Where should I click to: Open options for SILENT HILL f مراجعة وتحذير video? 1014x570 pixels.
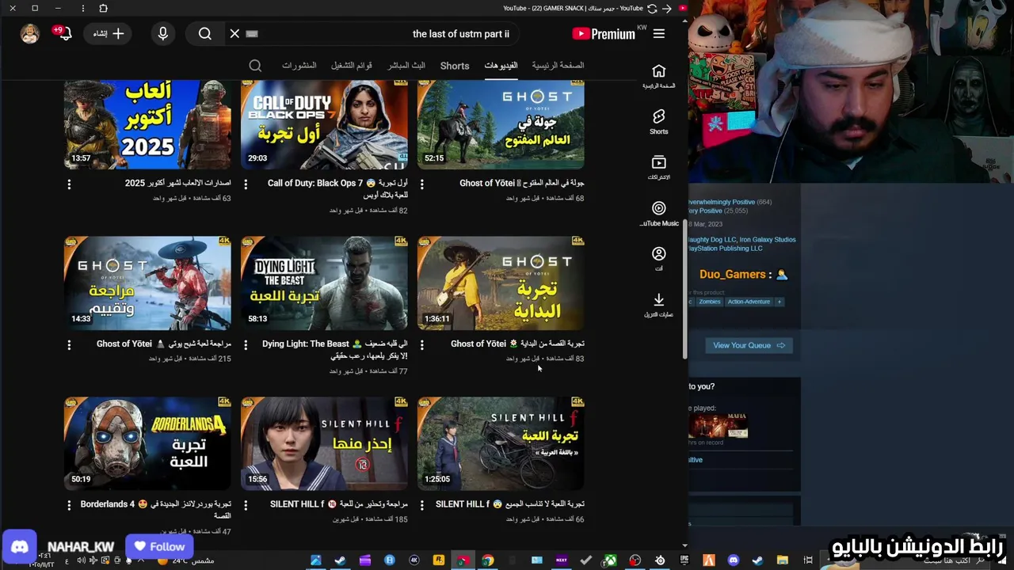tap(246, 504)
